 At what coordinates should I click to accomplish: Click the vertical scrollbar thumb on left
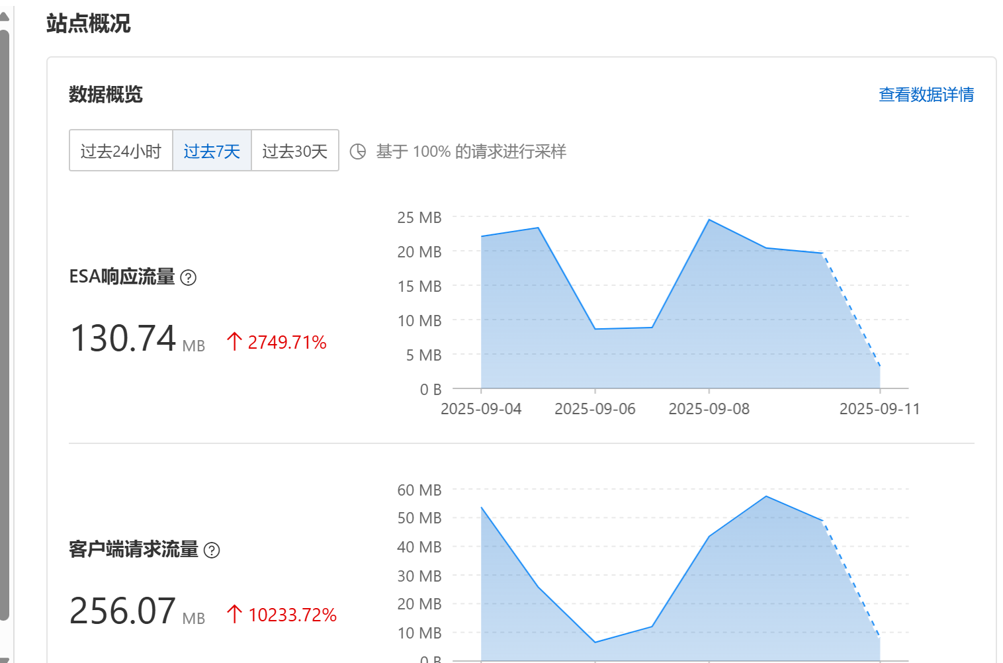pos(5,324)
